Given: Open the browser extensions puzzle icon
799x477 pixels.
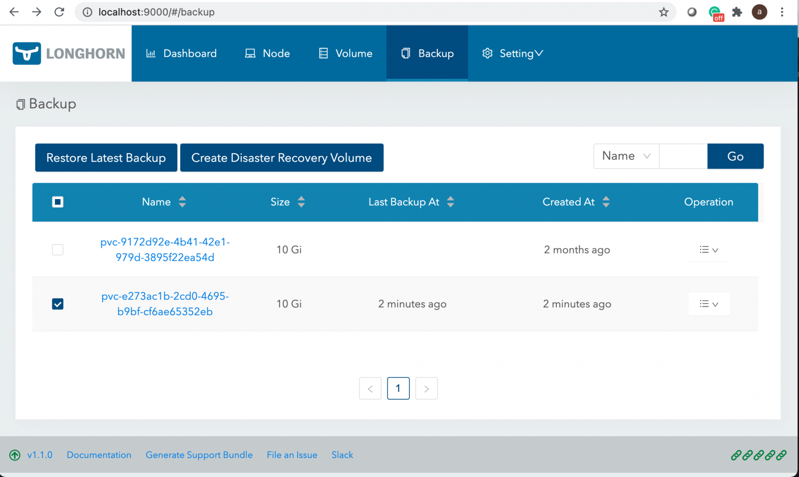Looking at the screenshot, I should coord(737,12).
